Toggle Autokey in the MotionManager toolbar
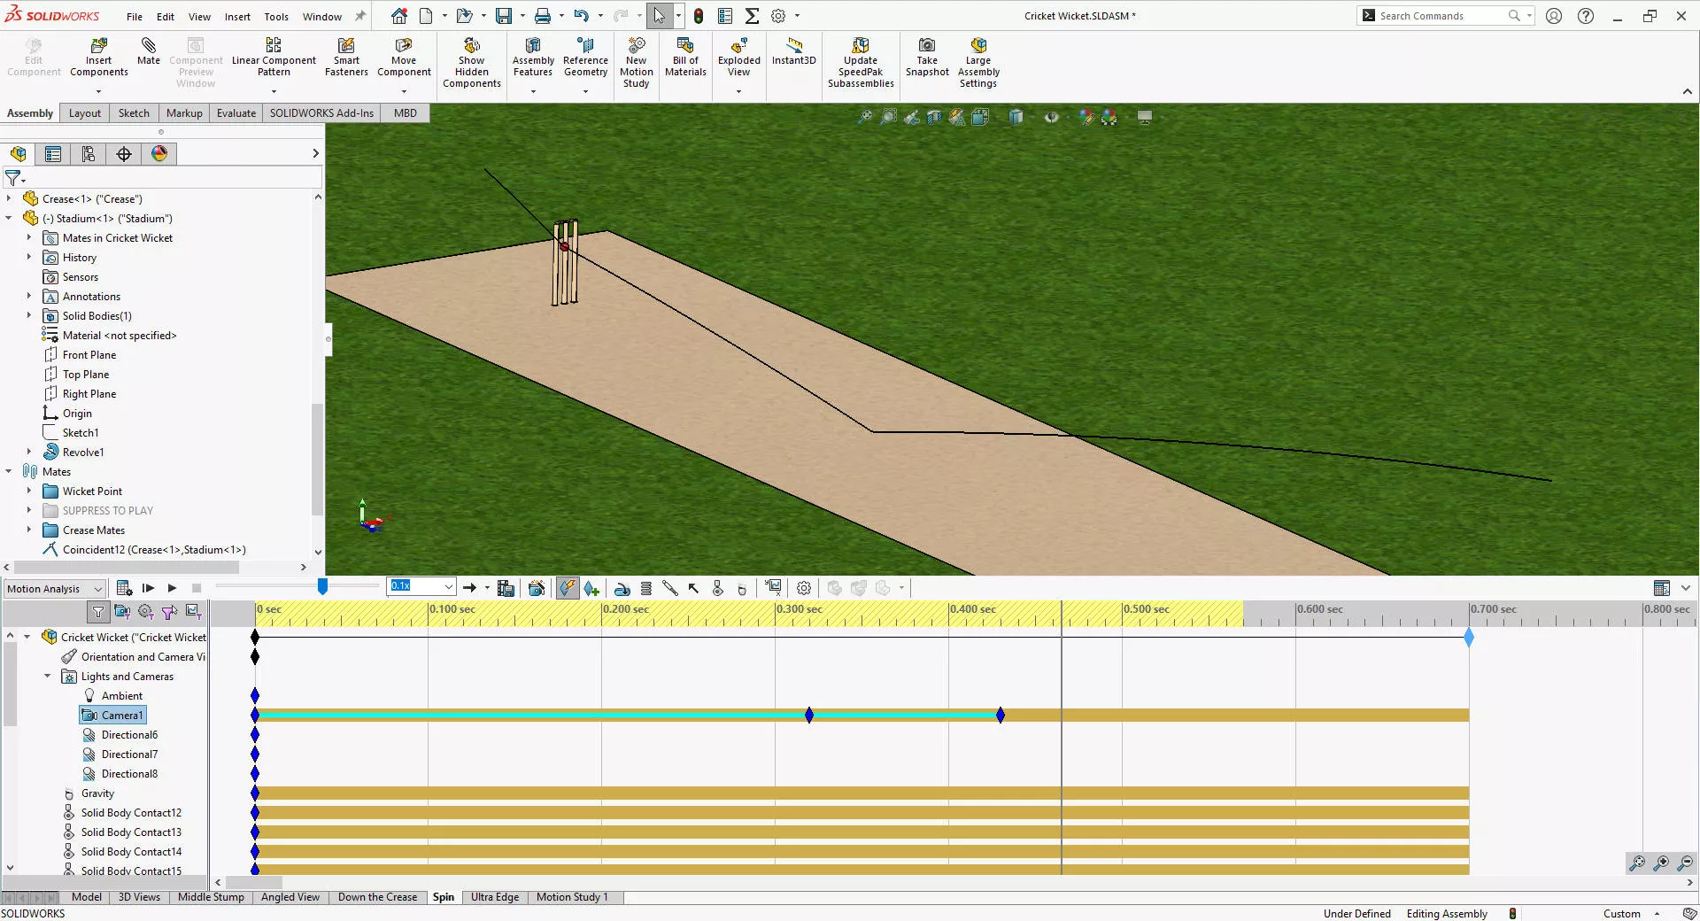Image resolution: width=1700 pixels, height=921 pixels. [568, 588]
